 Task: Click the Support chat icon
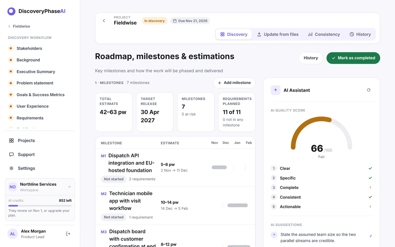click(11, 154)
